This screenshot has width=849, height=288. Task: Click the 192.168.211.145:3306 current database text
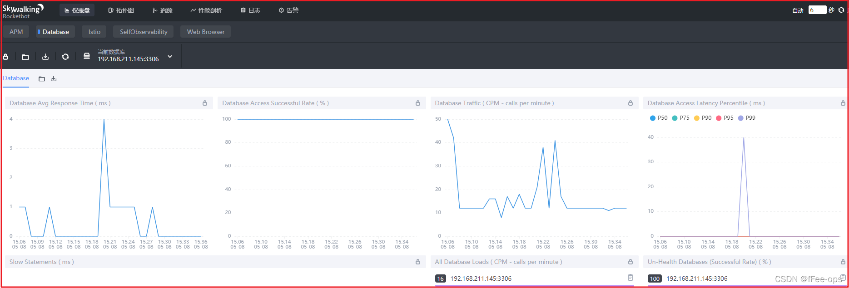click(x=128, y=59)
